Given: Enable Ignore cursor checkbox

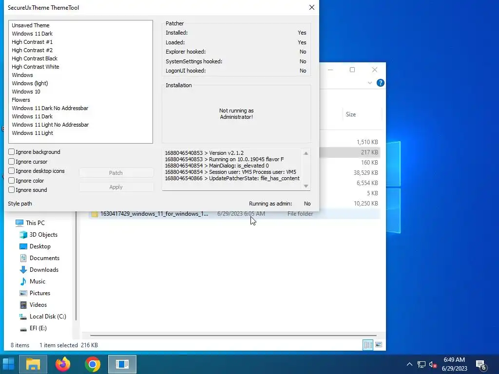Looking at the screenshot, I should pyautogui.click(x=12, y=162).
